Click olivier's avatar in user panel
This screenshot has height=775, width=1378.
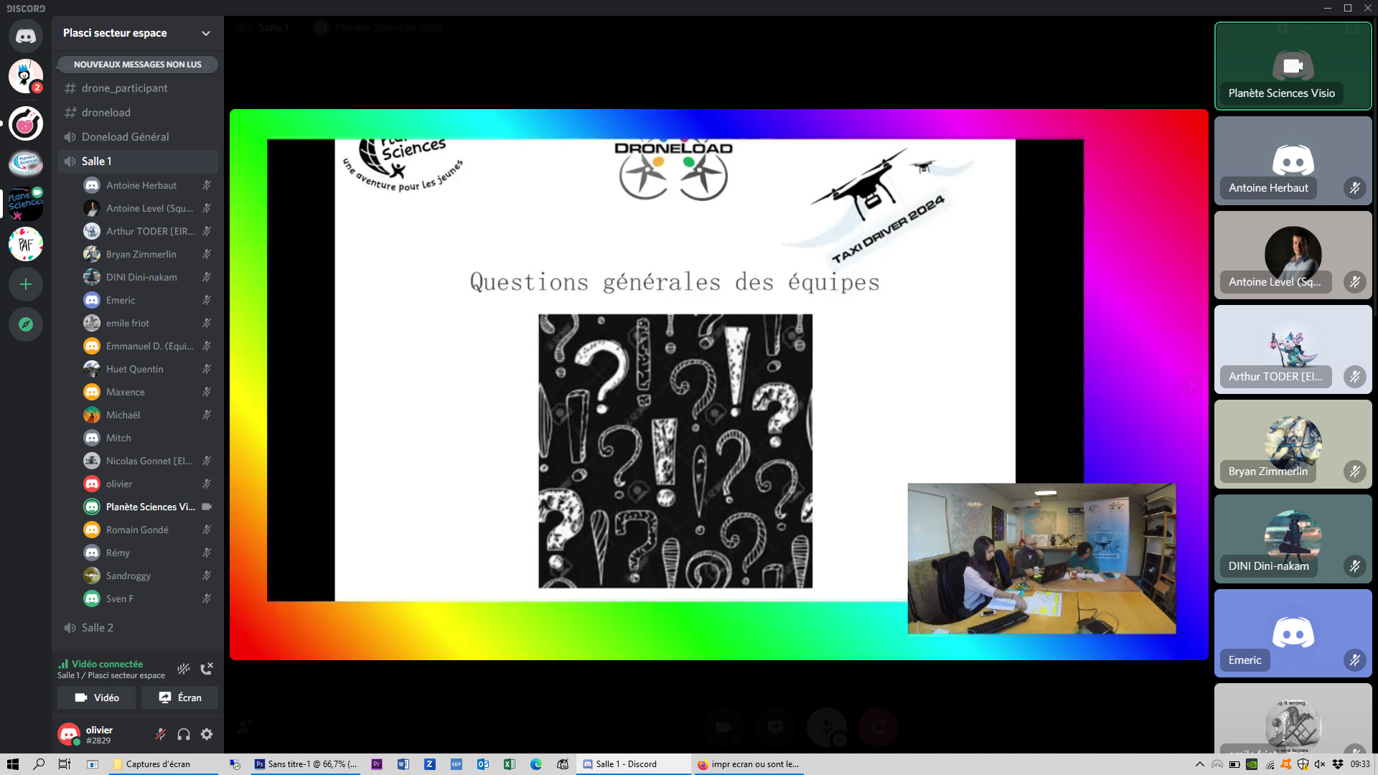pyautogui.click(x=69, y=734)
